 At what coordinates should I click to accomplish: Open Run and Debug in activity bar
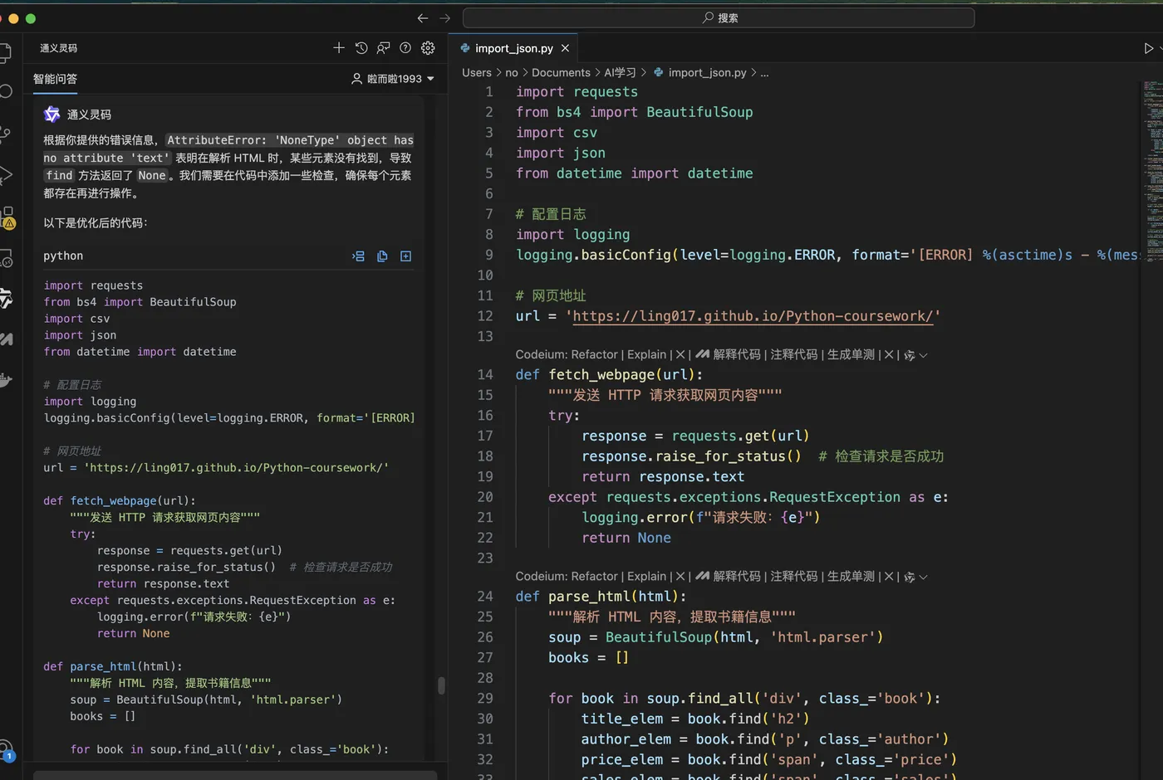coord(6,175)
